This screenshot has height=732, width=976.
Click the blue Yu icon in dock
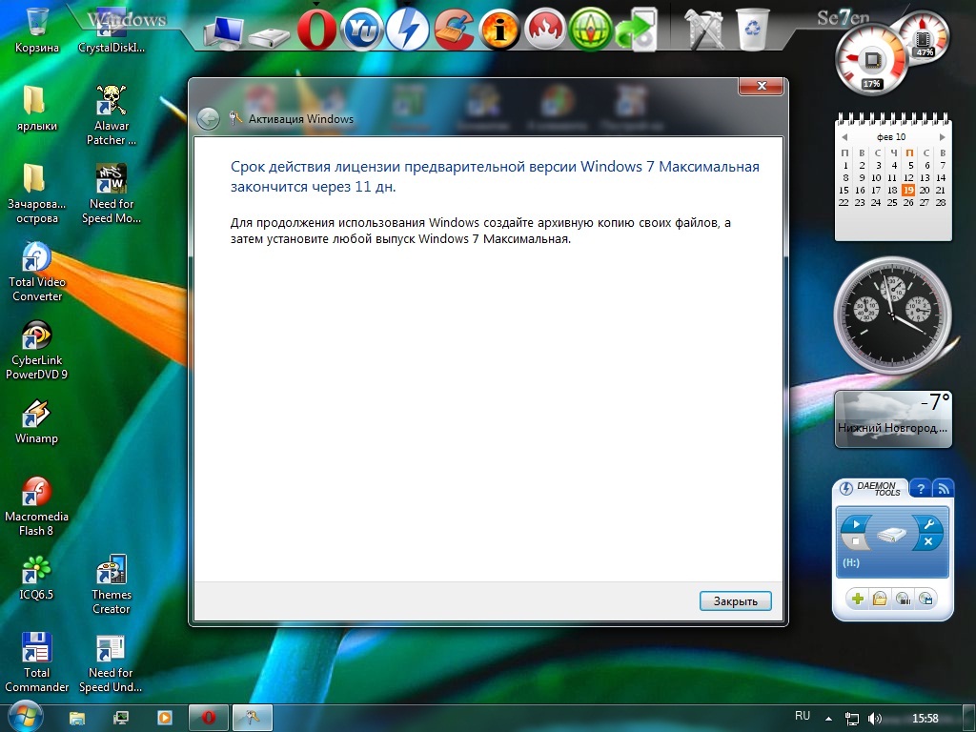[x=361, y=30]
